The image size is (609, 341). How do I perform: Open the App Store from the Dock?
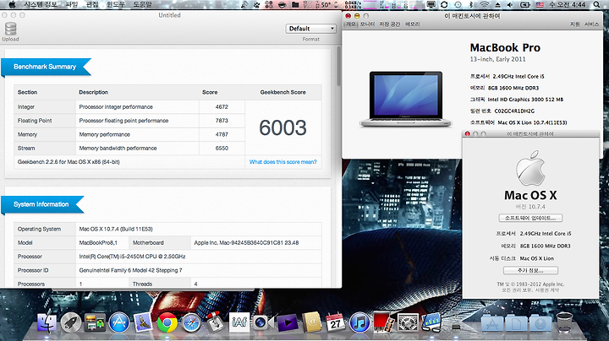point(119,322)
